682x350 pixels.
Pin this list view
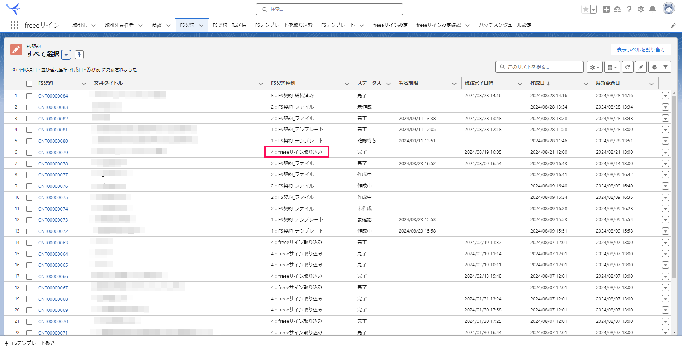coord(79,55)
